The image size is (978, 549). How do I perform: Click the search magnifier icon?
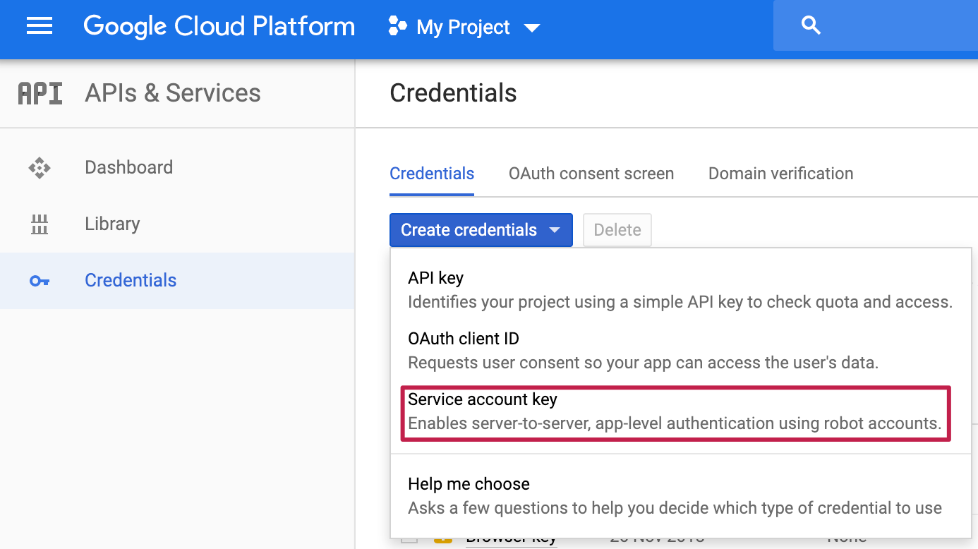pyautogui.click(x=811, y=26)
